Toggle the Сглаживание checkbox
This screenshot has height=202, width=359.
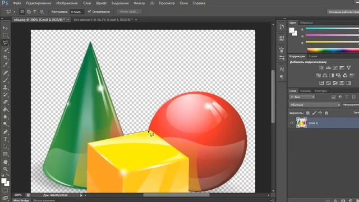(90, 11)
